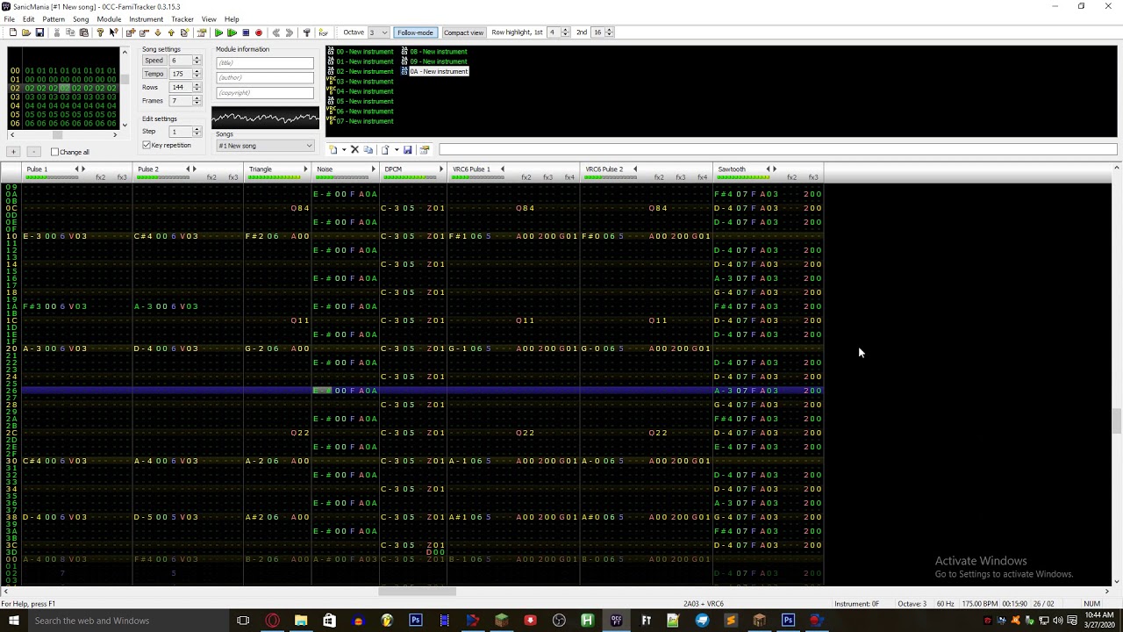The image size is (1123, 632).
Task: Click the Open file folder icon
Action: tap(26, 32)
